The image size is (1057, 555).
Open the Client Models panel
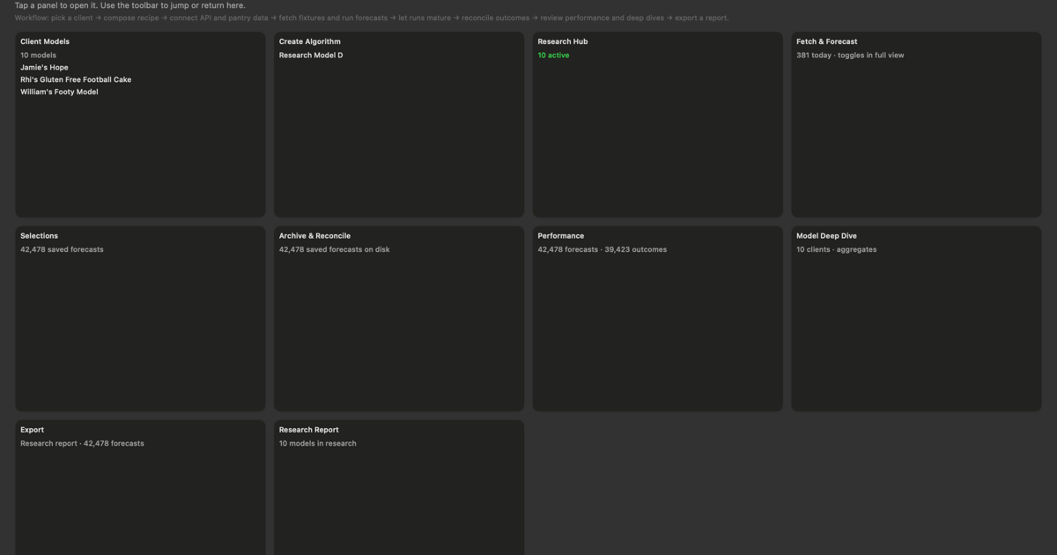click(x=140, y=124)
